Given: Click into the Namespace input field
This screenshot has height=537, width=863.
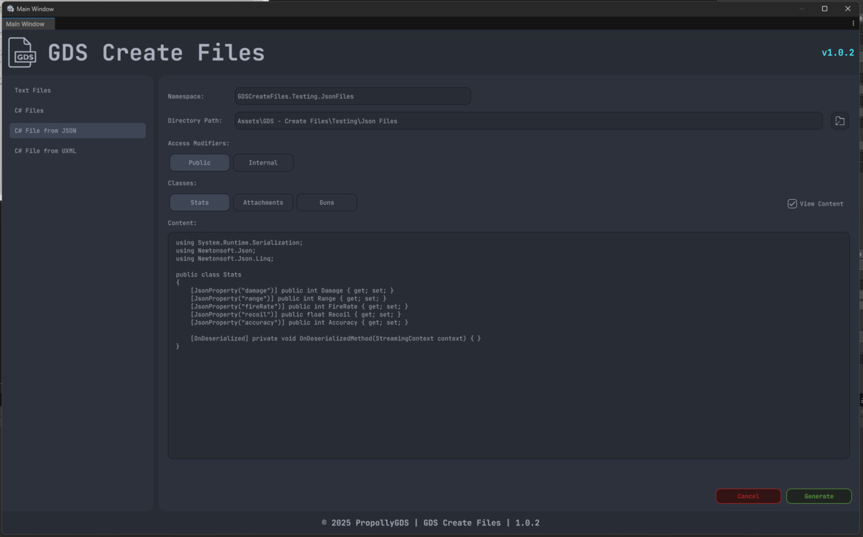Looking at the screenshot, I should tap(352, 96).
